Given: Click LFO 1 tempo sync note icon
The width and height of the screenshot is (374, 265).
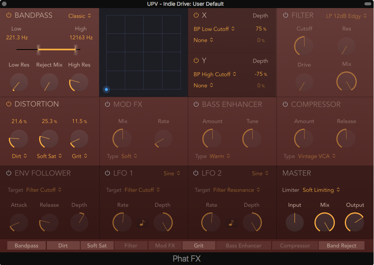Looking at the screenshot, I should click(142, 223).
